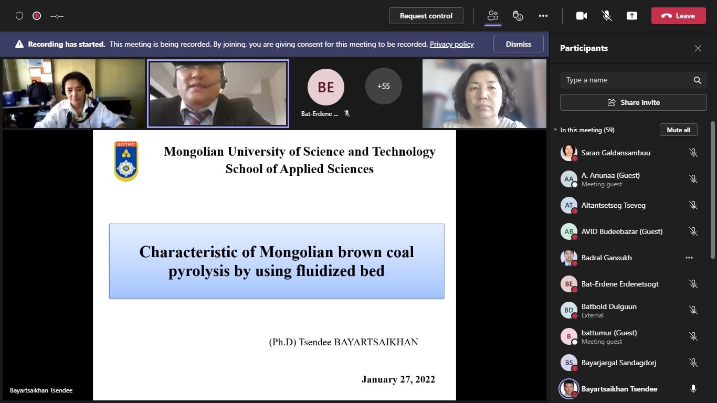This screenshot has width=717, height=403.
Task: Click the muted mic icon on first video tile
Action: click(13, 118)
